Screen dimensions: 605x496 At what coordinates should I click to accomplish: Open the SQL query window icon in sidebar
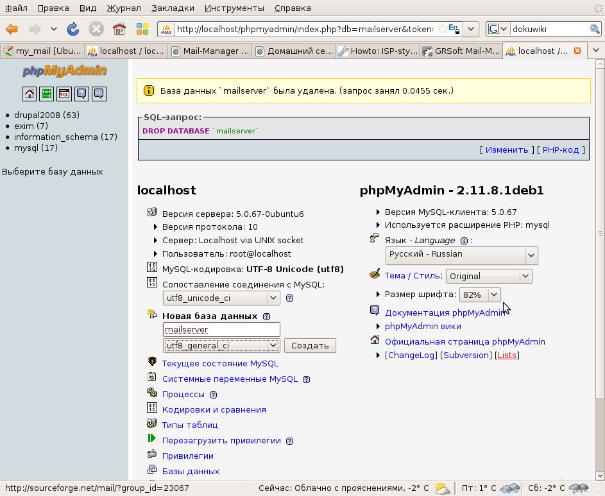click(x=64, y=94)
